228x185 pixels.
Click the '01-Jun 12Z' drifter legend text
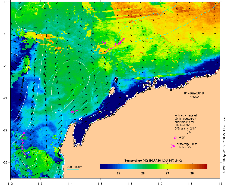pos(184,147)
